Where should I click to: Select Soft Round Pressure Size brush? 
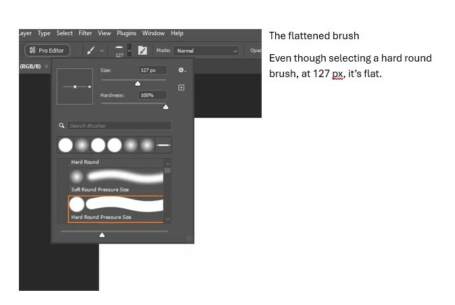[116, 181]
